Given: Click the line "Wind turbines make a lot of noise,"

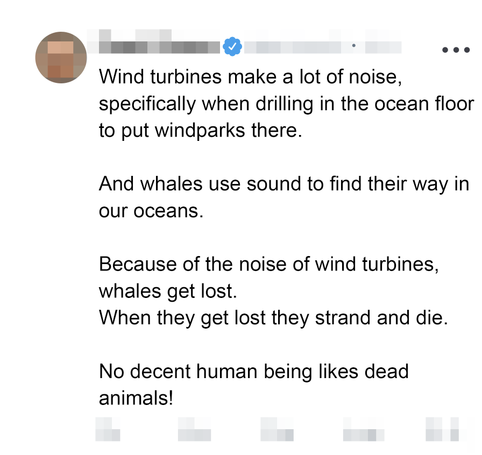Looking at the screenshot, I should point(251,77).
